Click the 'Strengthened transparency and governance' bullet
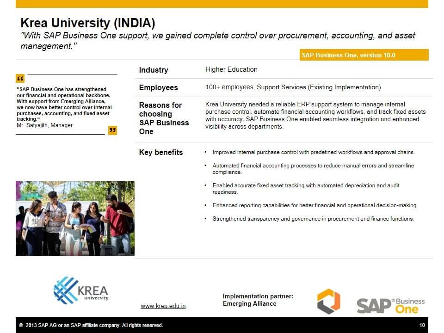This screenshot has height=333, width=444. click(313, 219)
